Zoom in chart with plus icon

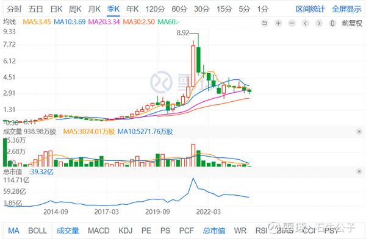click(278, 23)
